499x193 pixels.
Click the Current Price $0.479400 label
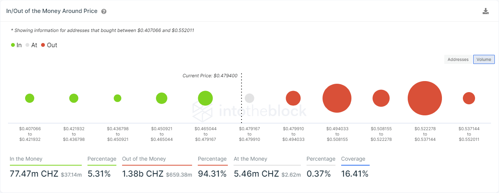click(x=210, y=76)
